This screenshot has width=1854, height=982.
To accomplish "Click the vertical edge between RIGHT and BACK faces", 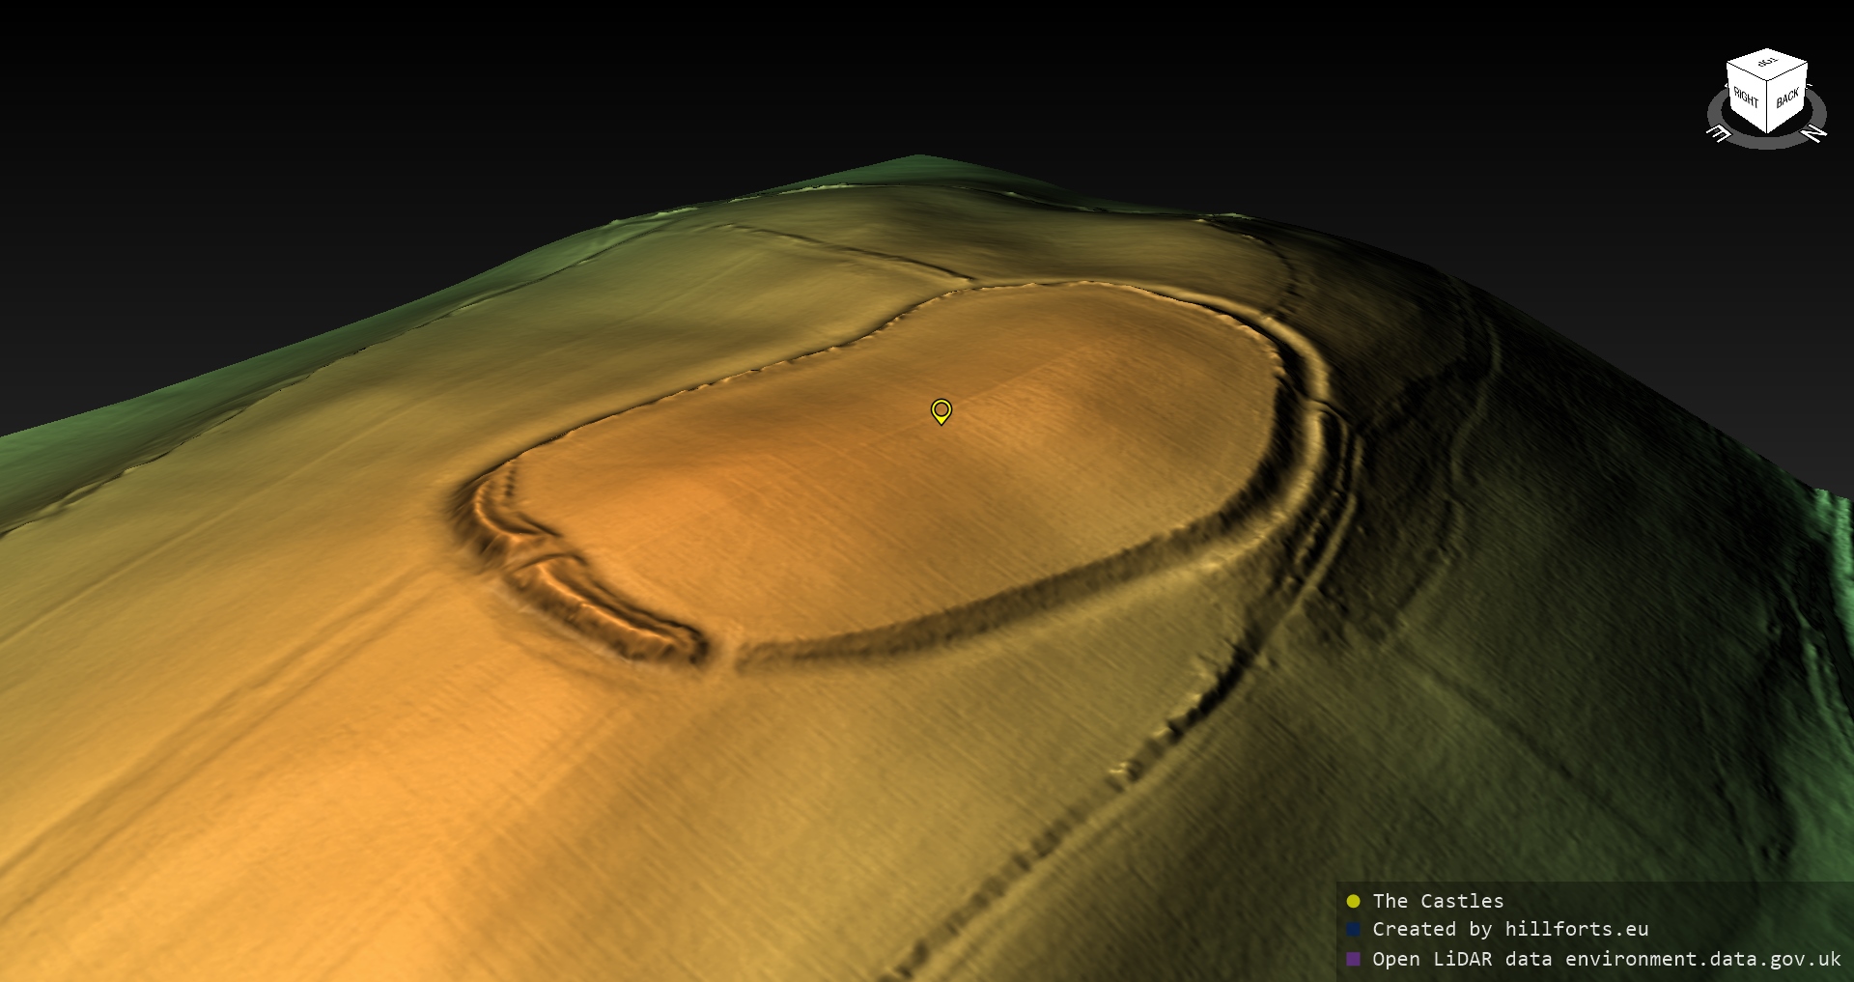I will [1767, 108].
